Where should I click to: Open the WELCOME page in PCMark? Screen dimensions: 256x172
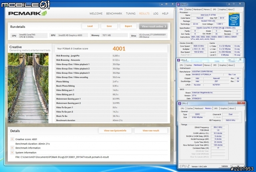pos(96,14)
